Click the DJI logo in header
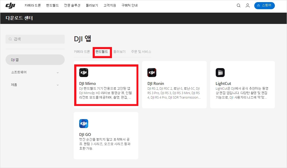287x168 pixels. point(10,6)
